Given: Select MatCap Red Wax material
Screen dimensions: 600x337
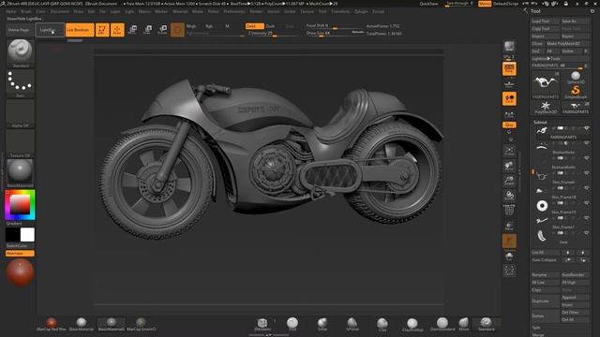Looking at the screenshot, I should point(52,325).
